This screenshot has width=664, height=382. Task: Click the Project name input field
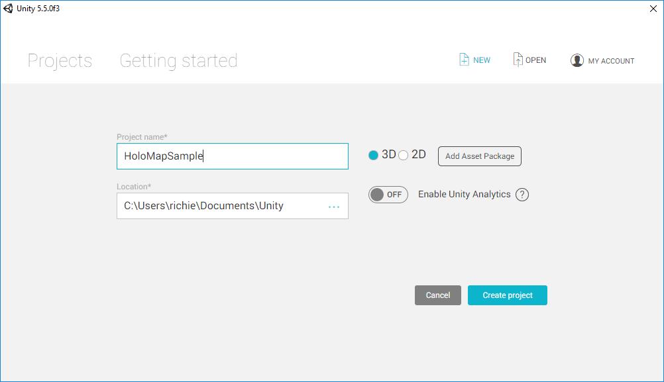click(233, 156)
